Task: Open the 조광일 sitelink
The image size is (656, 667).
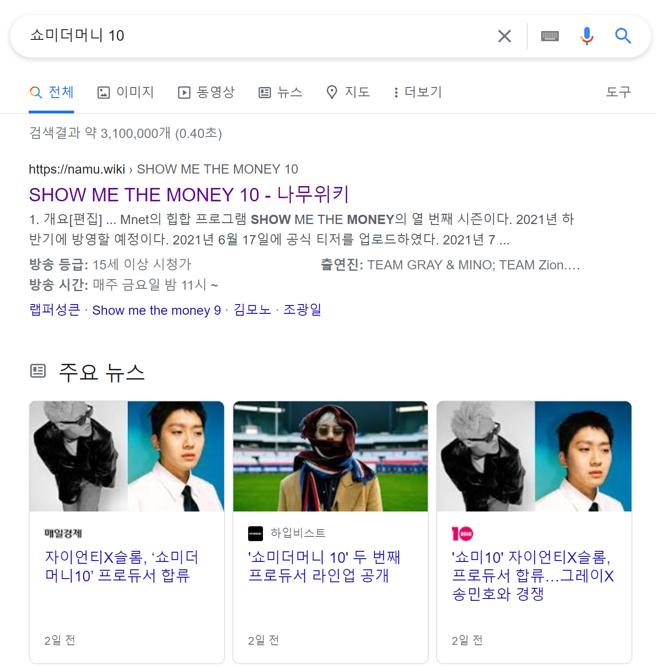Action: coord(302,310)
